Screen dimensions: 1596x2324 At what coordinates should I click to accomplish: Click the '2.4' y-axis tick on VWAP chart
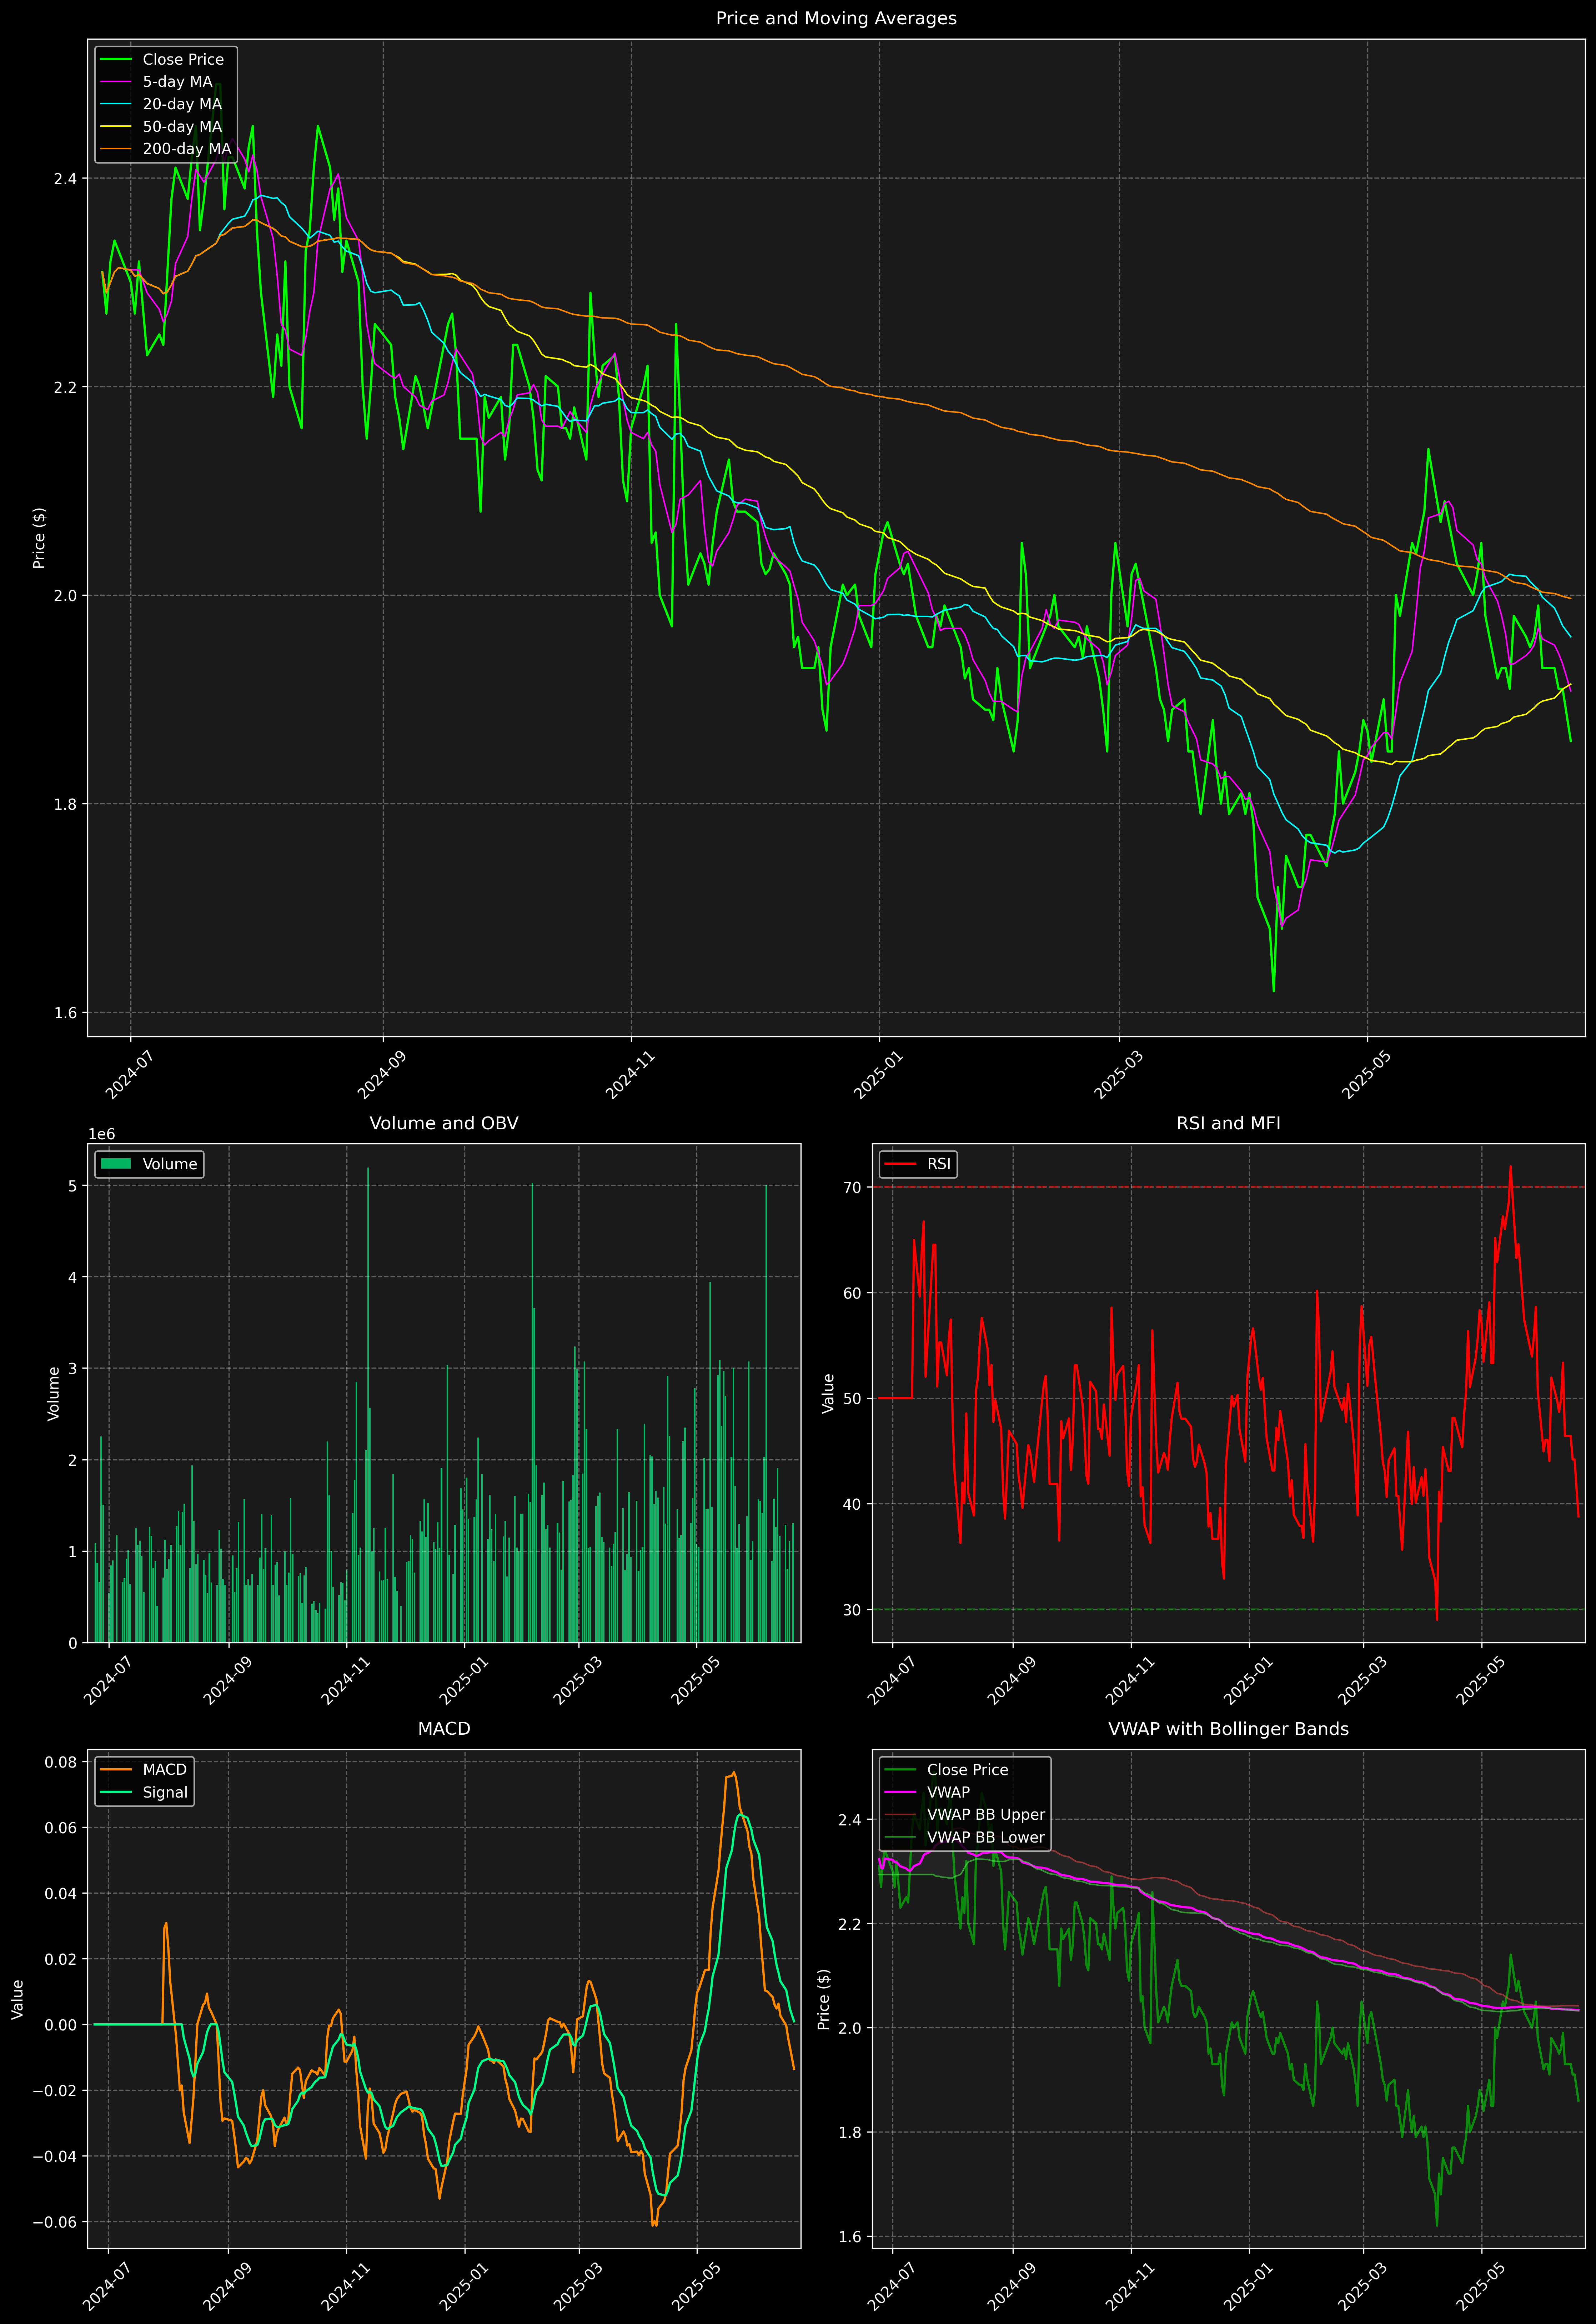850,1820
